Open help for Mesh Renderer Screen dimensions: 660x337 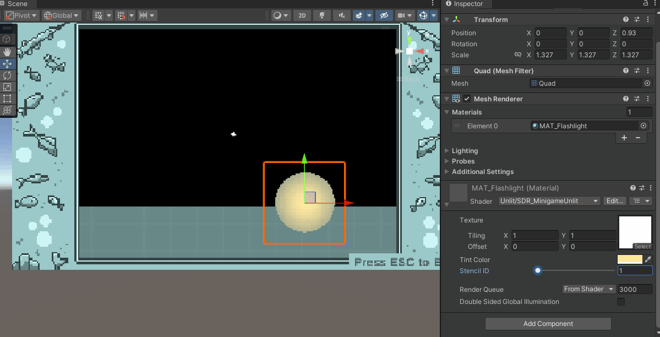[x=626, y=99]
